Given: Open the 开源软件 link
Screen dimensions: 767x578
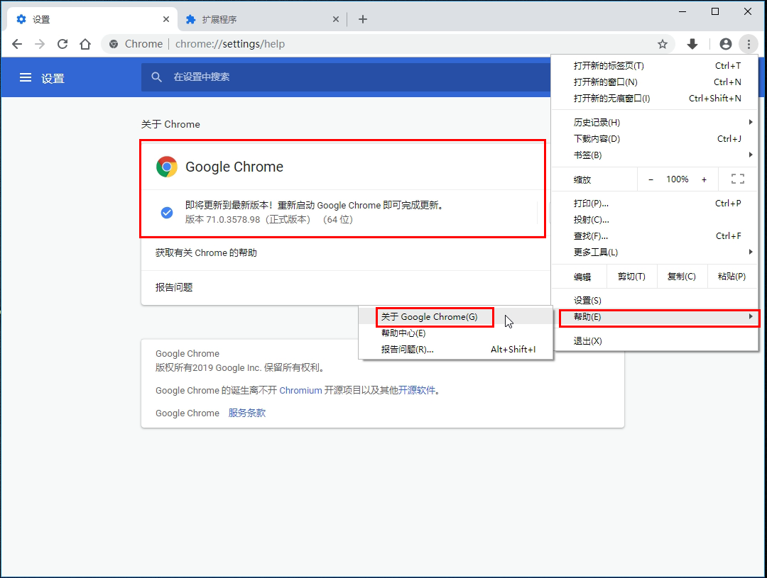Looking at the screenshot, I should [416, 390].
